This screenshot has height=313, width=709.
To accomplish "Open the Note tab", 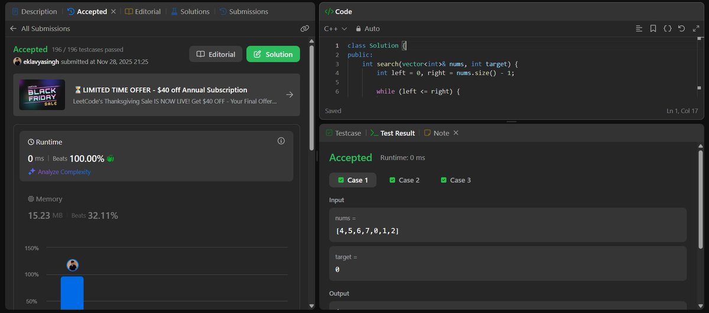I will pyautogui.click(x=437, y=133).
